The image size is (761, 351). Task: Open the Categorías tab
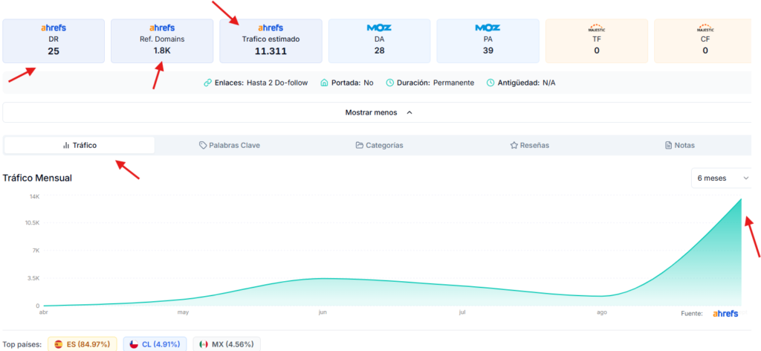click(x=379, y=145)
